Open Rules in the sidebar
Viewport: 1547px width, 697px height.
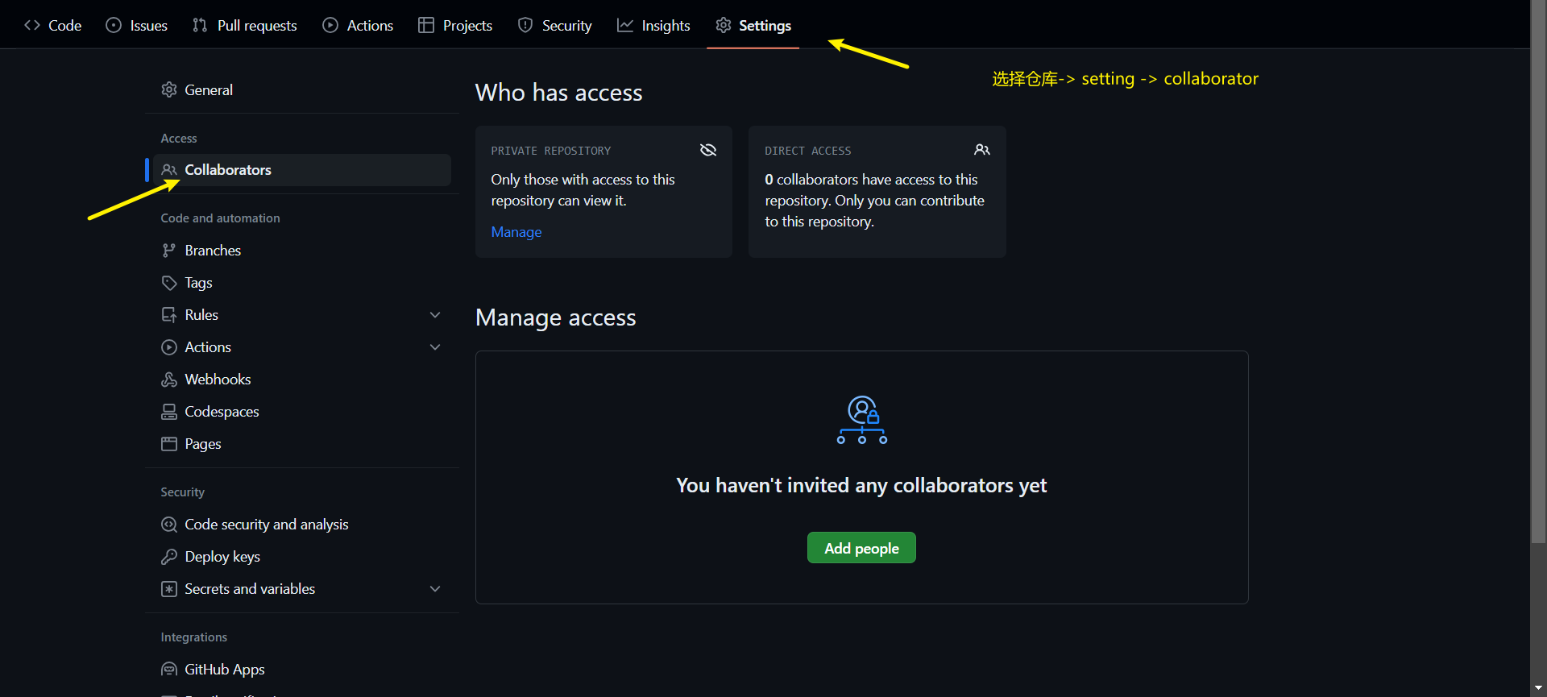pos(302,315)
